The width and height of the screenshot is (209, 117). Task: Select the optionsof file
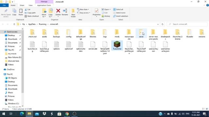pyautogui.click(x=69, y=45)
